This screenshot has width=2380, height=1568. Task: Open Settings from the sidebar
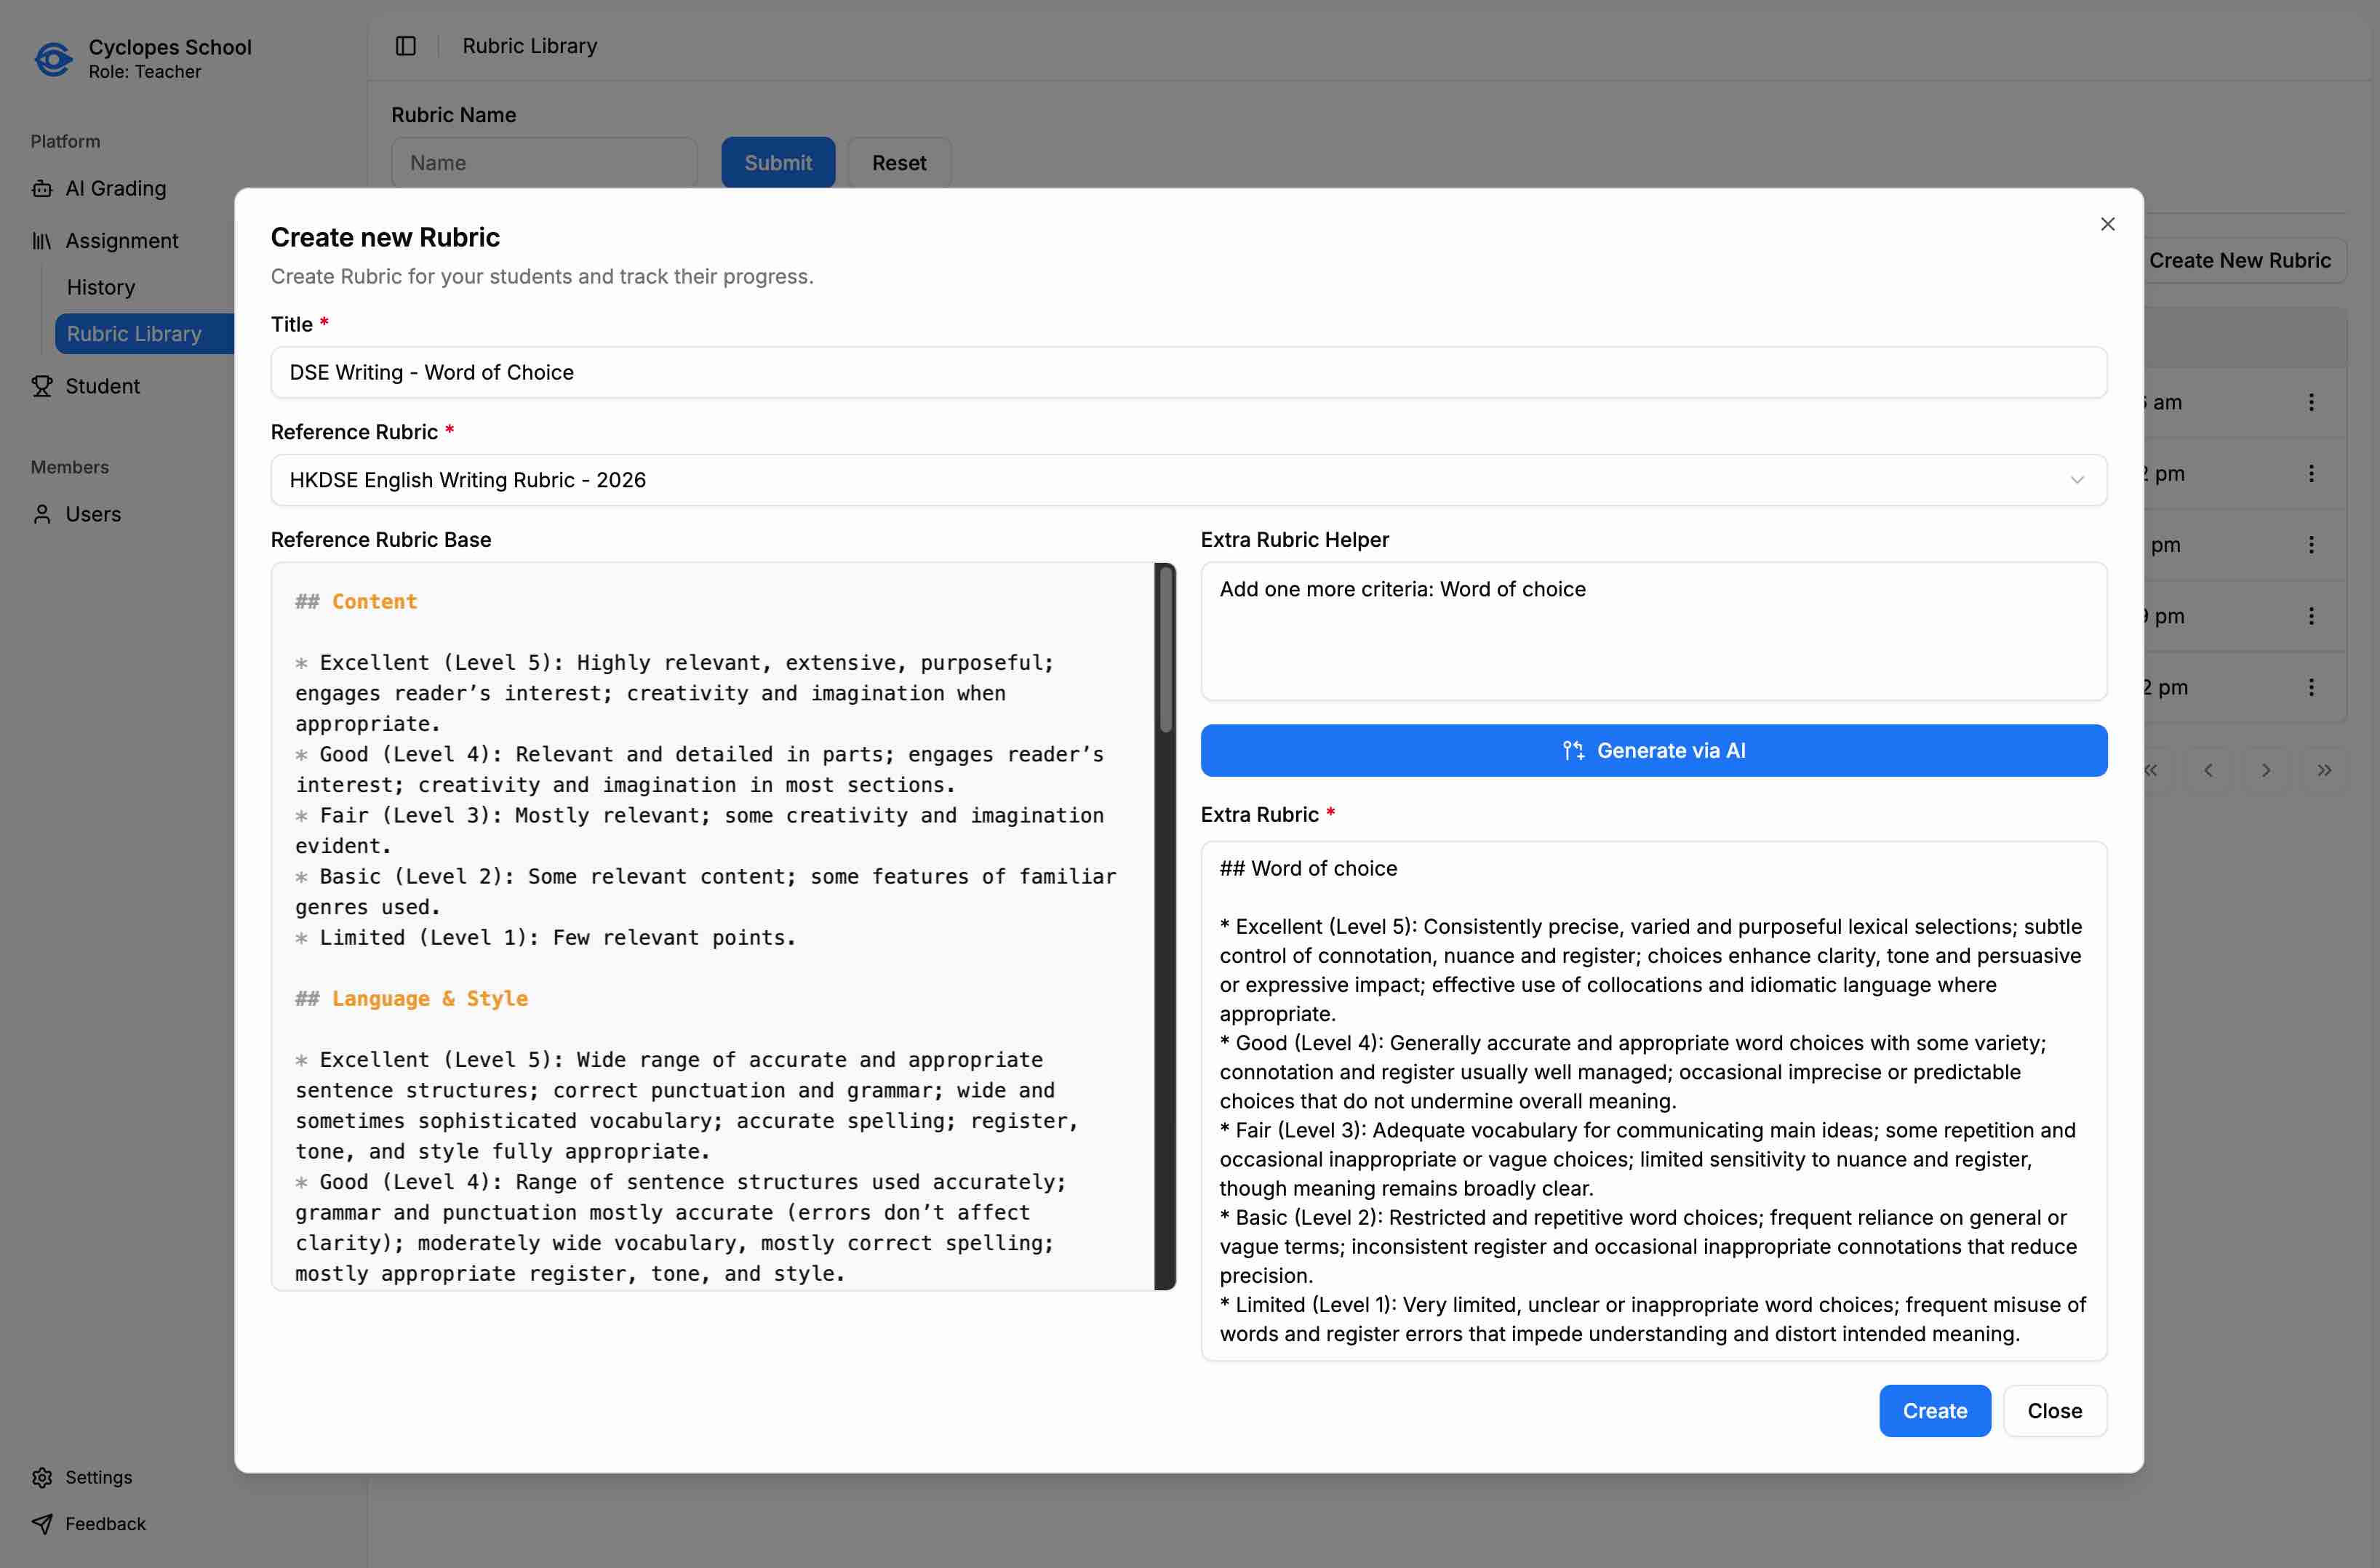[x=97, y=1477]
